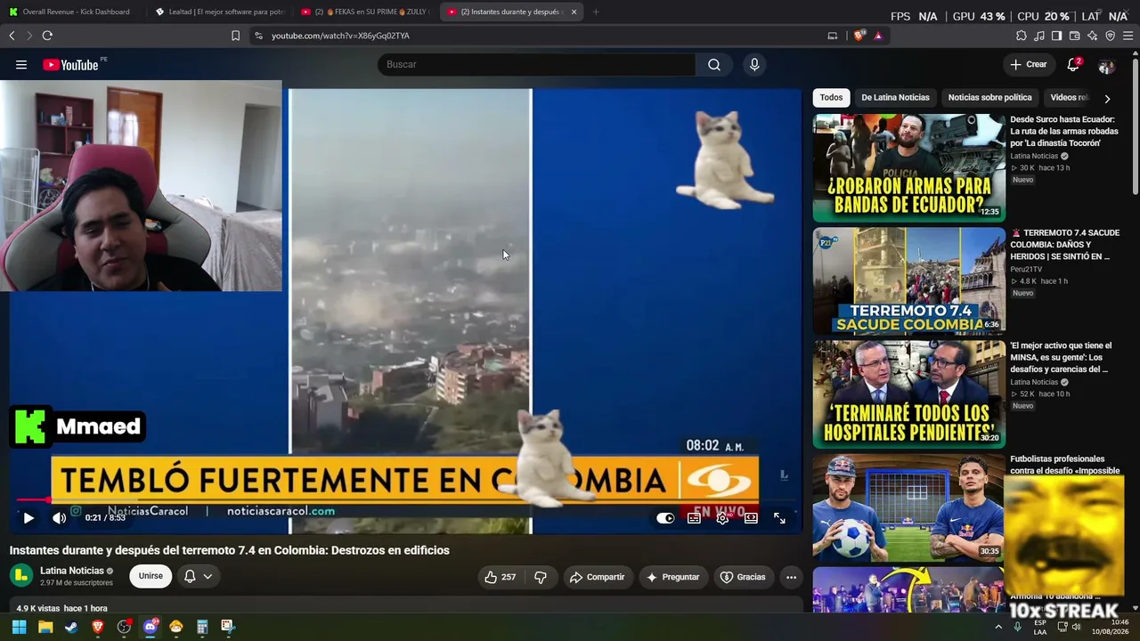Open YouTube notifications bell
The image size is (1140, 641).
click(1073, 64)
